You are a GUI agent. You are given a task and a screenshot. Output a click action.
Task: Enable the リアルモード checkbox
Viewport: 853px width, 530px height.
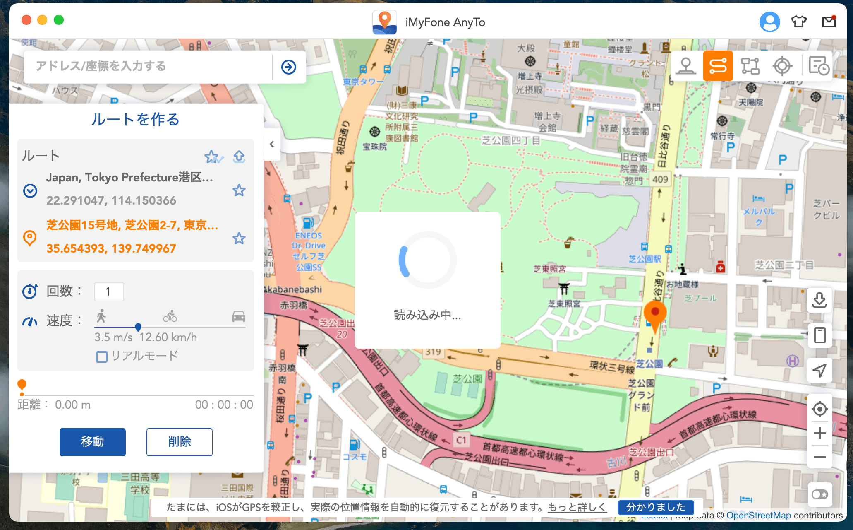coord(102,357)
